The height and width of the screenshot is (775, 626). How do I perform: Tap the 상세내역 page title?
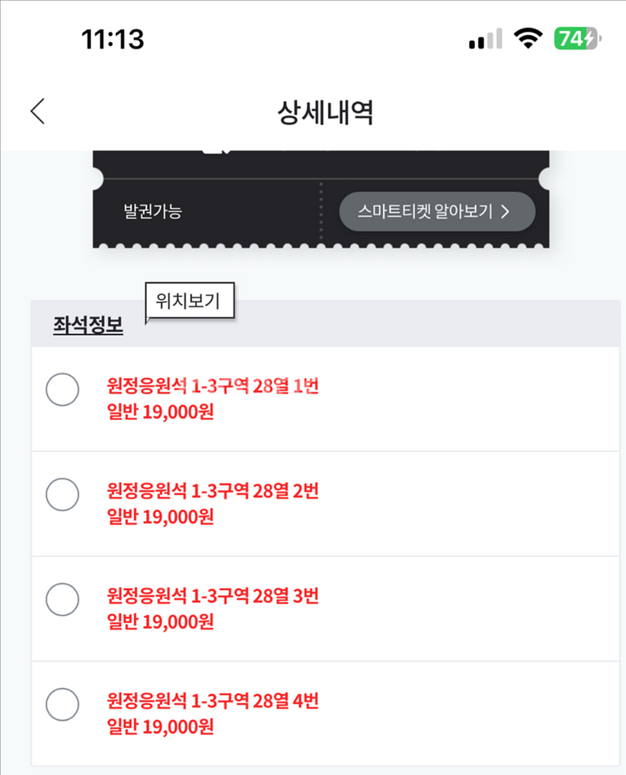point(326,112)
